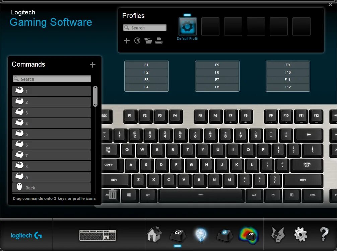Select command 5 in Commands list
This screenshot has height=251, width=337.
[52, 134]
